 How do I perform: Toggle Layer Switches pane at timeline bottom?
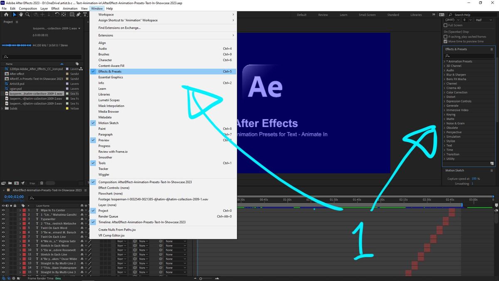[3, 278]
